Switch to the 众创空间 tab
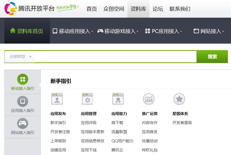Screen dimensions: 231x155 [113, 9]
